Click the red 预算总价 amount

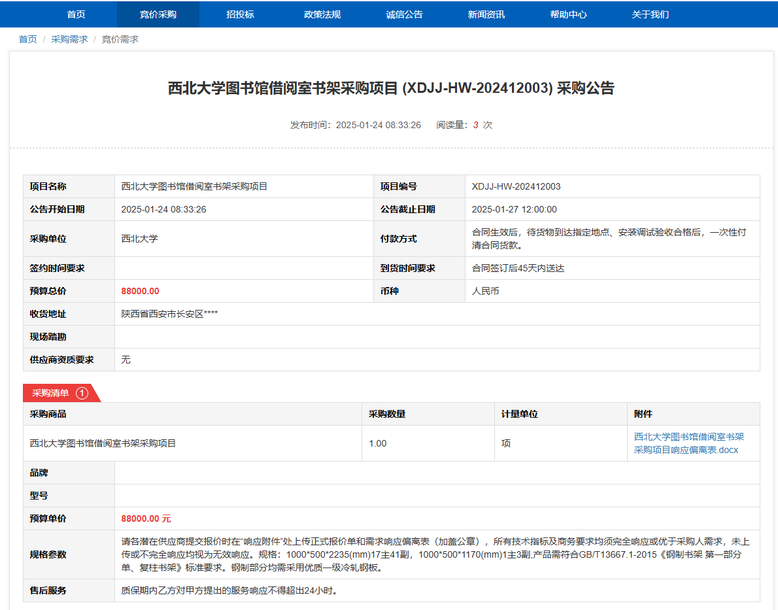[x=140, y=291]
